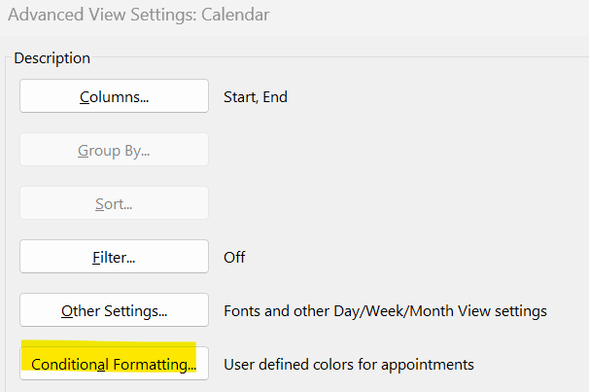Screen dimensions: 589x392
Task: Click the Day/Week/Month View fonts description
Action: [385, 311]
